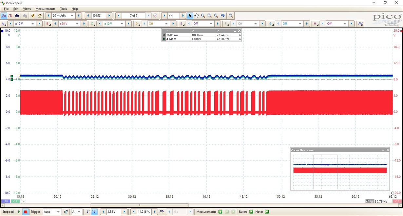
Task: Open Channel D options button
Action: coord(137,24)
